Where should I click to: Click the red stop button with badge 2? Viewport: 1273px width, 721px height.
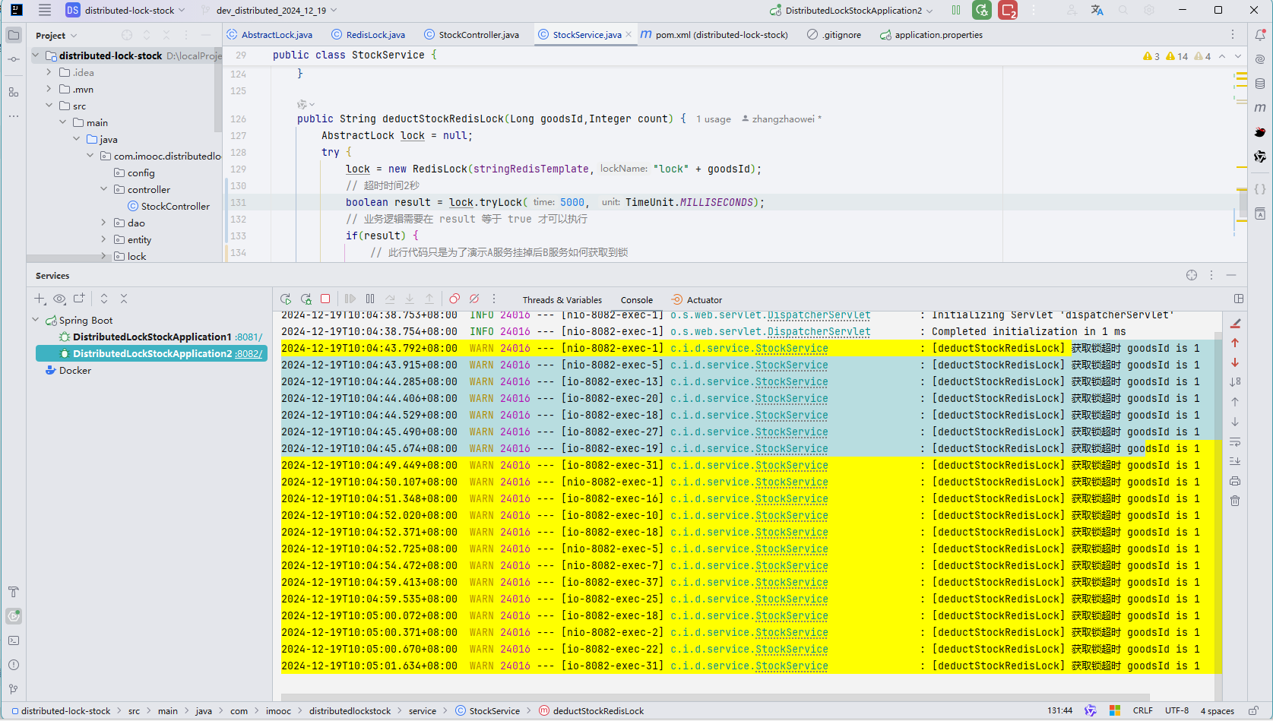1008,10
